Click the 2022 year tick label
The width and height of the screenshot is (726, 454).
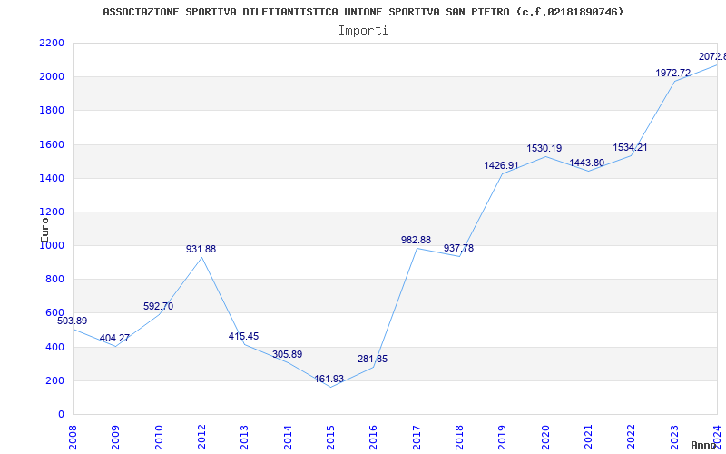pos(631,438)
